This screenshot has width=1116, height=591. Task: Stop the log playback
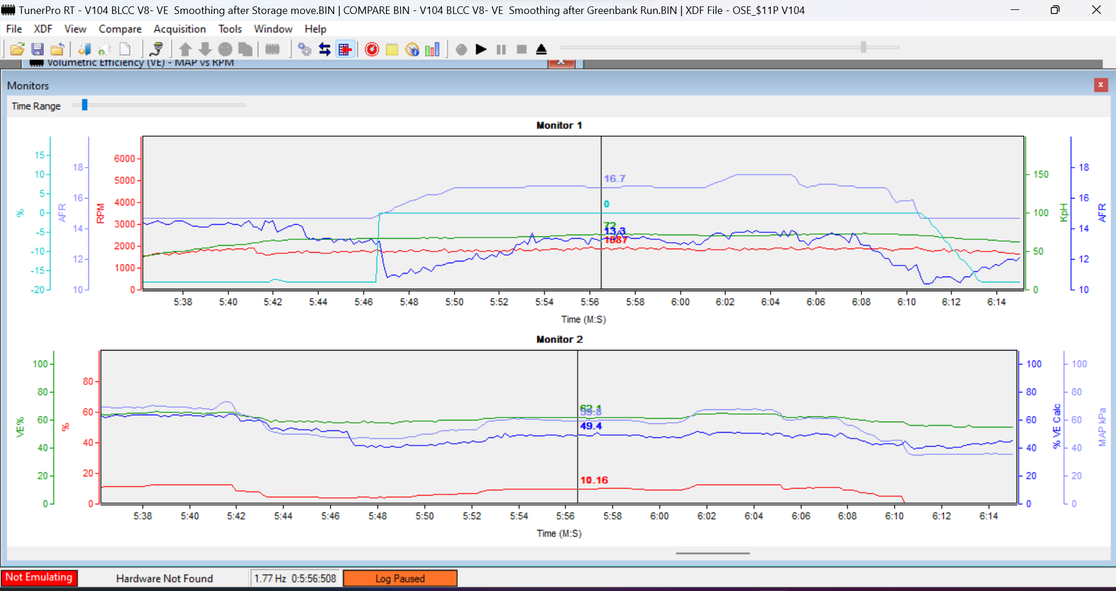tap(522, 49)
